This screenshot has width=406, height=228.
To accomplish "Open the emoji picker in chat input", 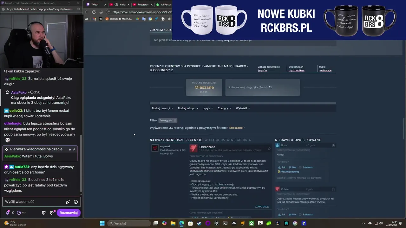I will 76,202.
